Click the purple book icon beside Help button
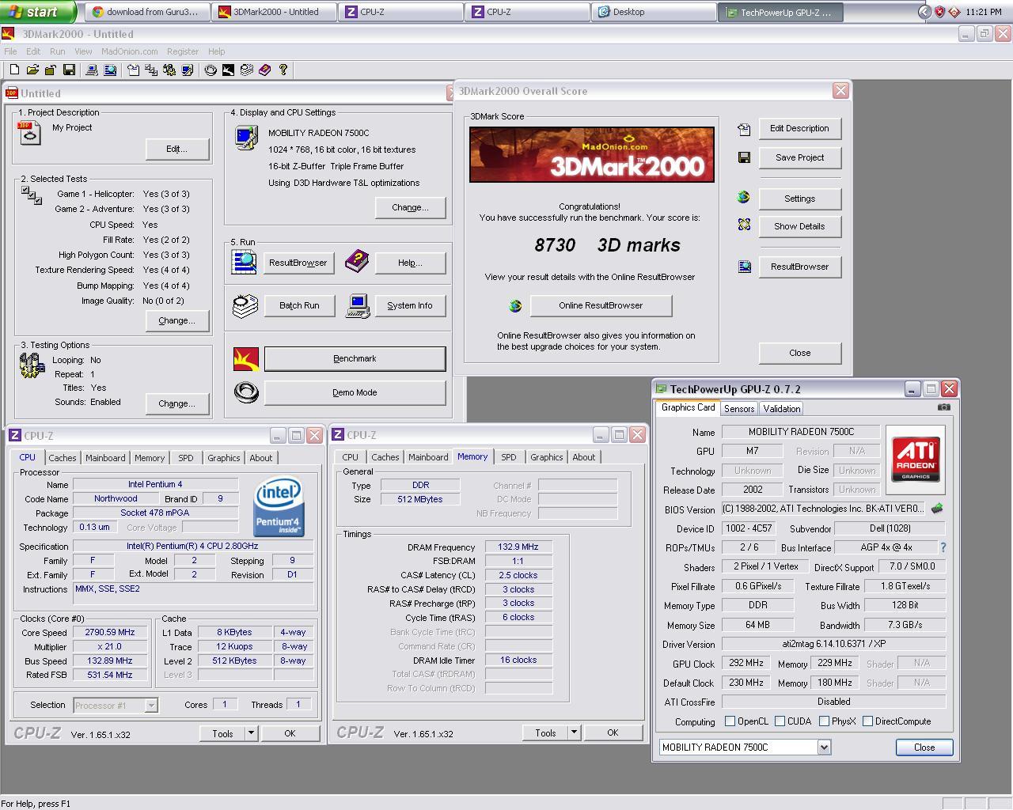 tap(357, 261)
